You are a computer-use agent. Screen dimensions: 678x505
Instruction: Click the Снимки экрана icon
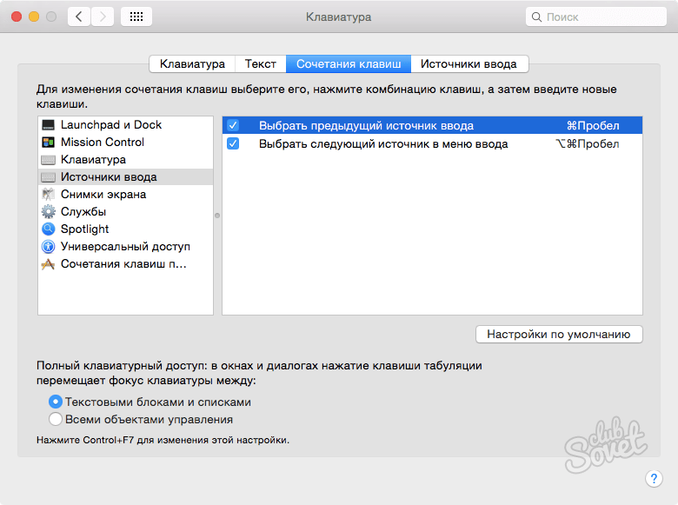tap(48, 194)
